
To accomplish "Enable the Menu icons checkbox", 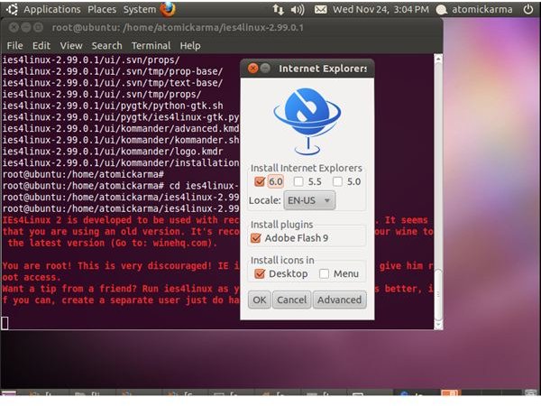I will [324, 273].
